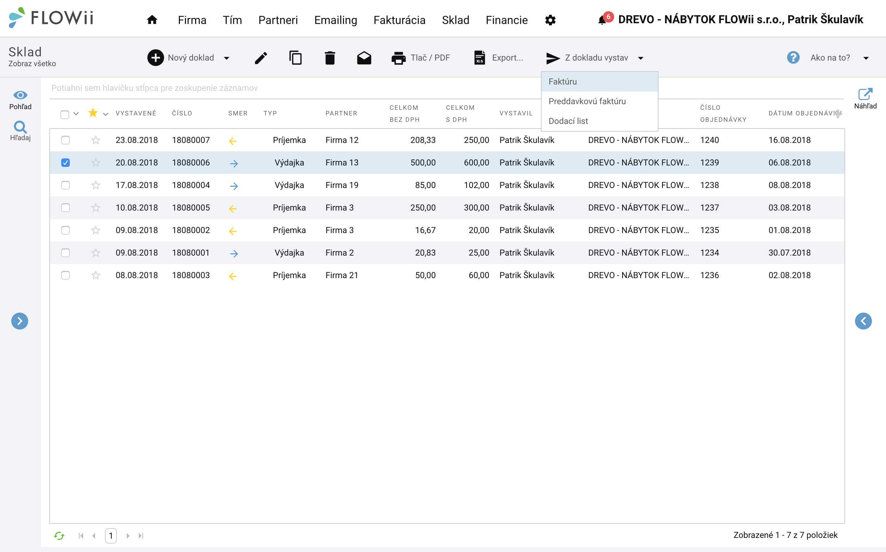Open the chevron next to star header

pos(106,114)
